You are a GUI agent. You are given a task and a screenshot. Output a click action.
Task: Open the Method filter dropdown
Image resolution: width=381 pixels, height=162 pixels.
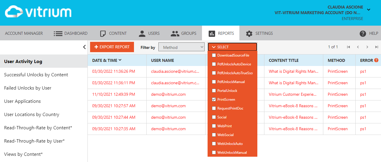tap(181, 47)
